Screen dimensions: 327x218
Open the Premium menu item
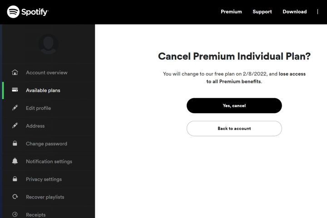point(231,12)
